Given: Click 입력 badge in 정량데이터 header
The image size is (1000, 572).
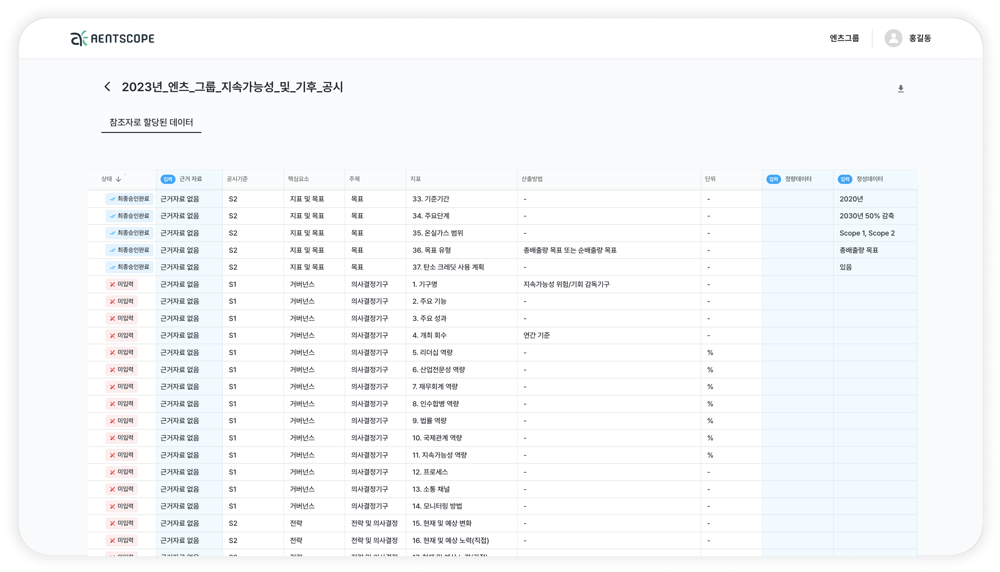Looking at the screenshot, I should point(773,179).
